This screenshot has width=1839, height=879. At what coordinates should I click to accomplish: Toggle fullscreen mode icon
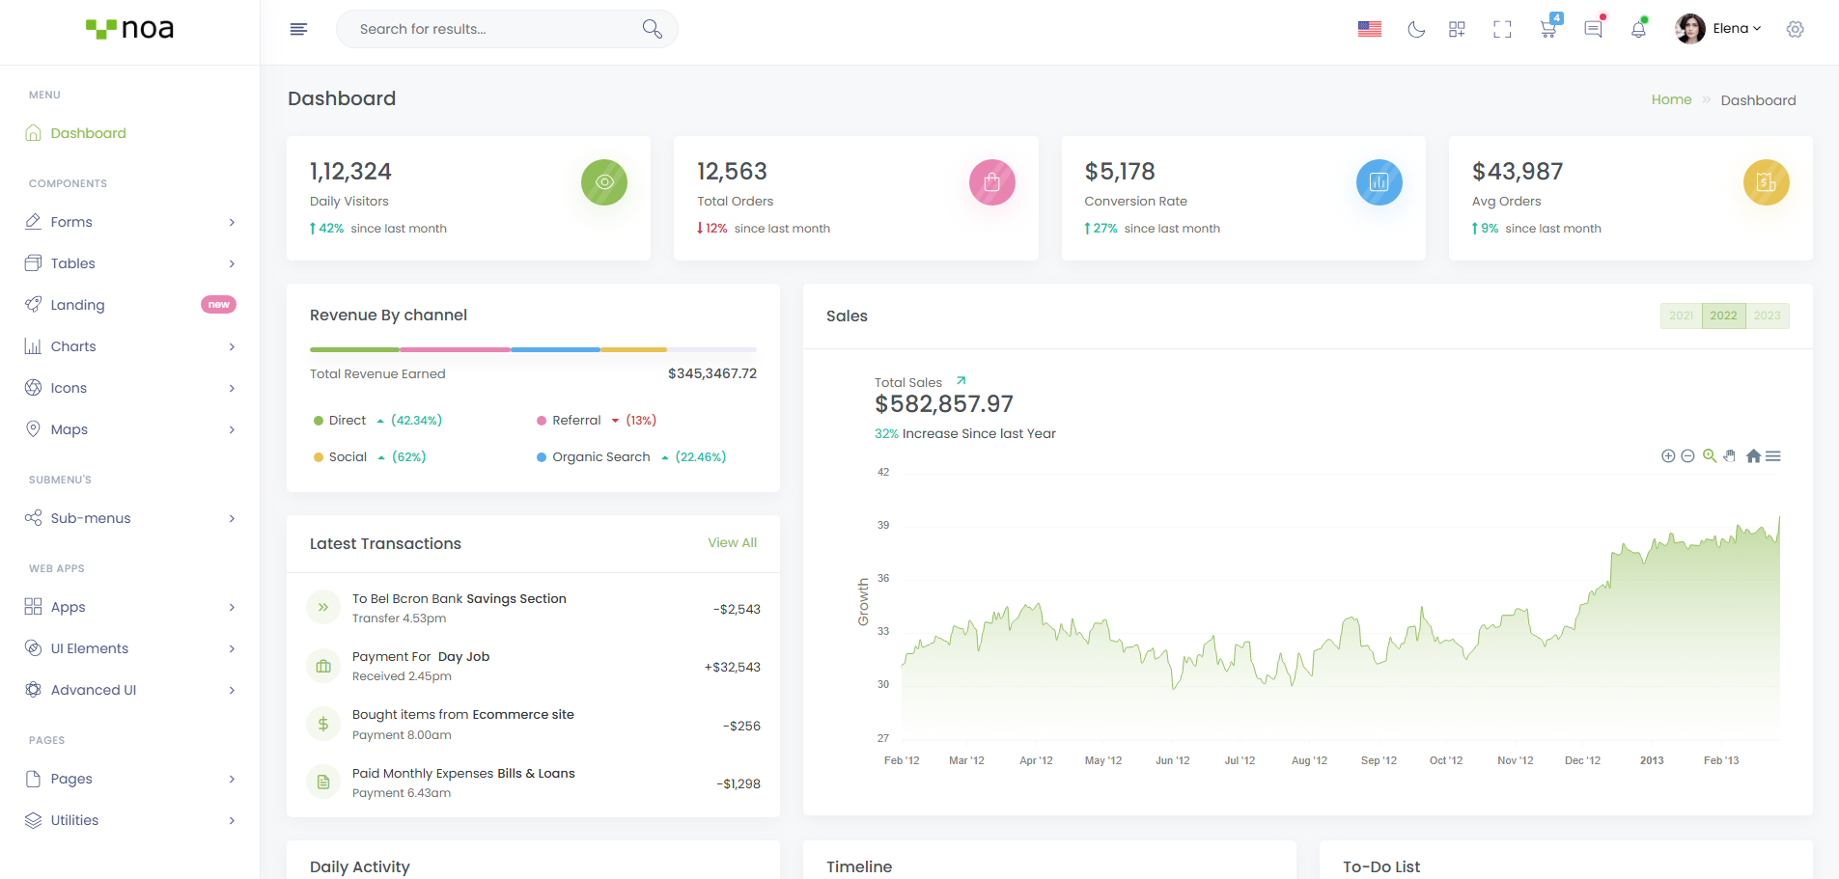1502,29
